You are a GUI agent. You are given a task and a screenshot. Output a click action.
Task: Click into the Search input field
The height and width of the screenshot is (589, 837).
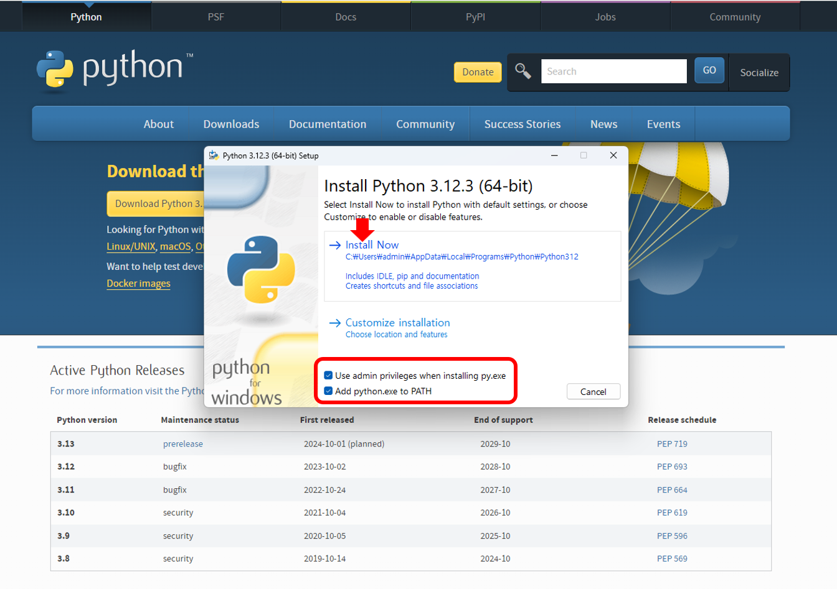614,71
